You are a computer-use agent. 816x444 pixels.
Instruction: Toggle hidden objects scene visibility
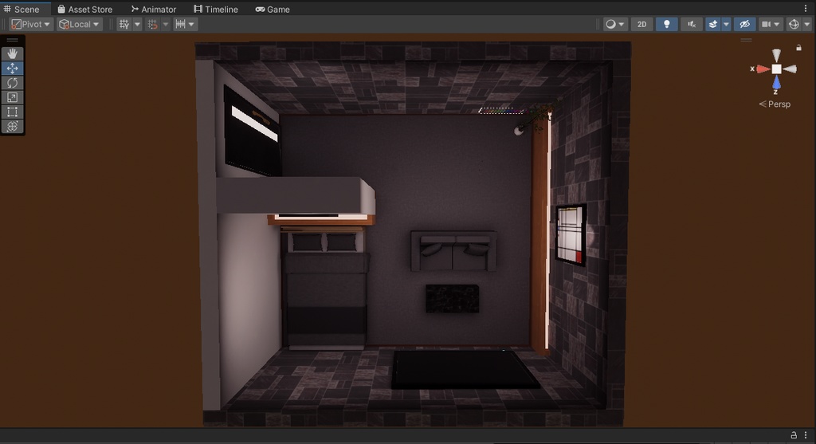pos(745,24)
